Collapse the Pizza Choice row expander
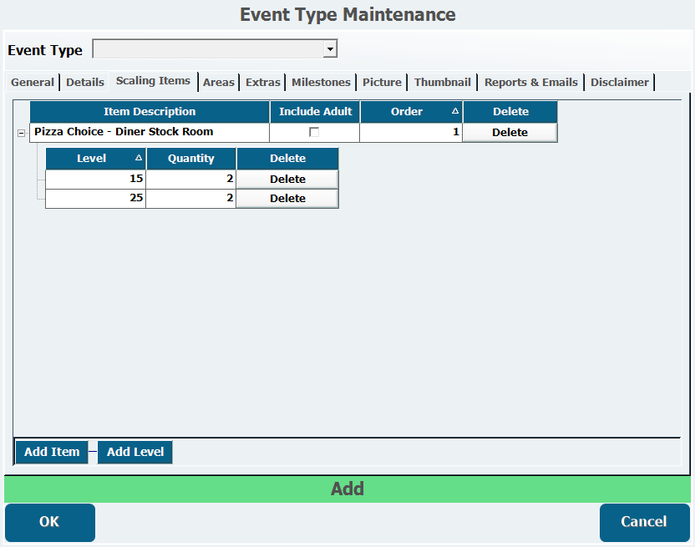 tap(21, 133)
